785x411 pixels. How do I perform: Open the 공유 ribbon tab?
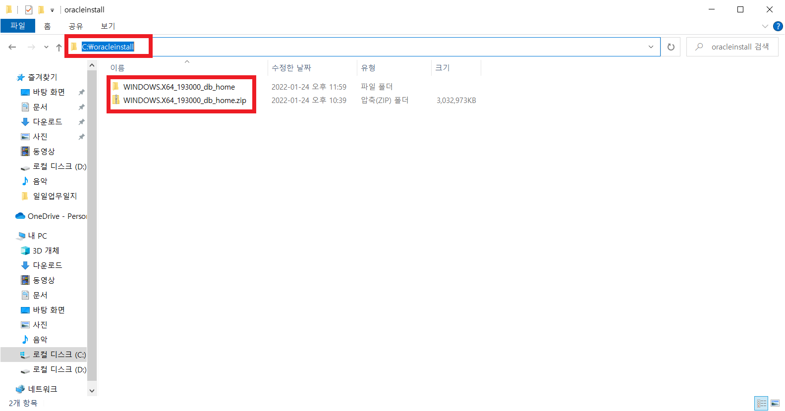click(x=76, y=26)
